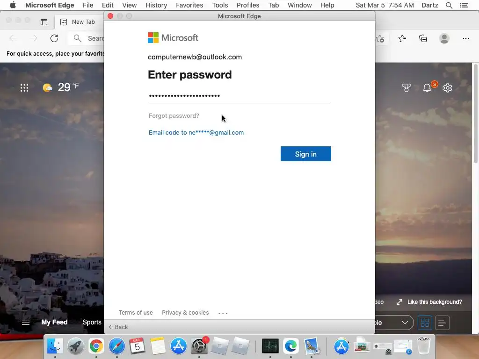
Task: Open Privacy & cookies link
Action: [x=185, y=313]
